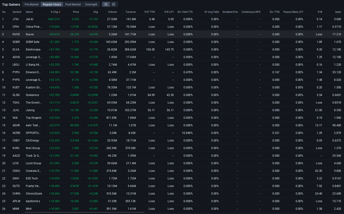
Task: Open Top Kingwin stock
Action: tap(33, 118)
